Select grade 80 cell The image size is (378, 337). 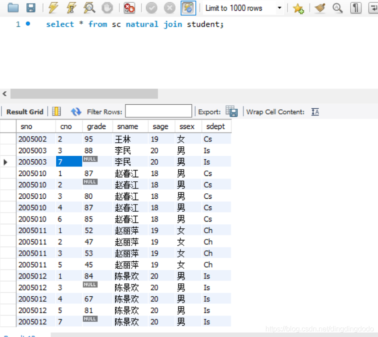97,196
